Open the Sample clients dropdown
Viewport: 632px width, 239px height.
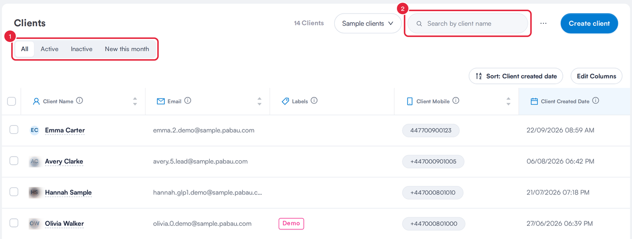tap(368, 23)
